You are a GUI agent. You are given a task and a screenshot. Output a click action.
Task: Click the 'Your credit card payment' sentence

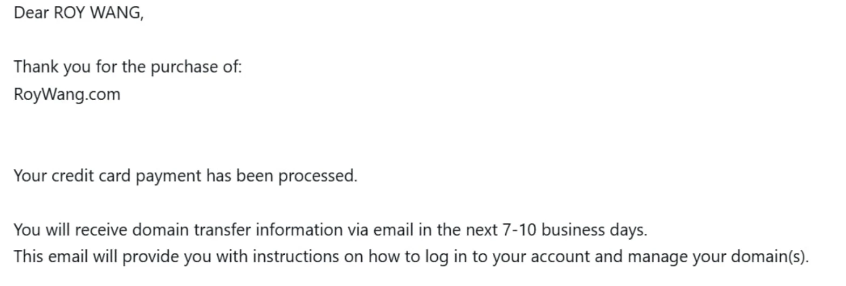[185, 176]
